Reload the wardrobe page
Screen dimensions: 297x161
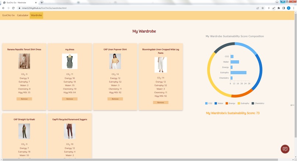13,8
